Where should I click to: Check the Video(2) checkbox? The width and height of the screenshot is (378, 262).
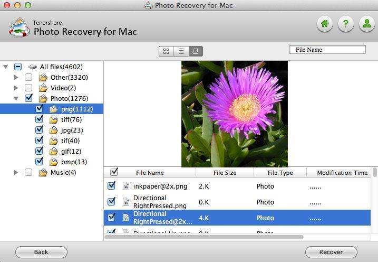pos(28,88)
